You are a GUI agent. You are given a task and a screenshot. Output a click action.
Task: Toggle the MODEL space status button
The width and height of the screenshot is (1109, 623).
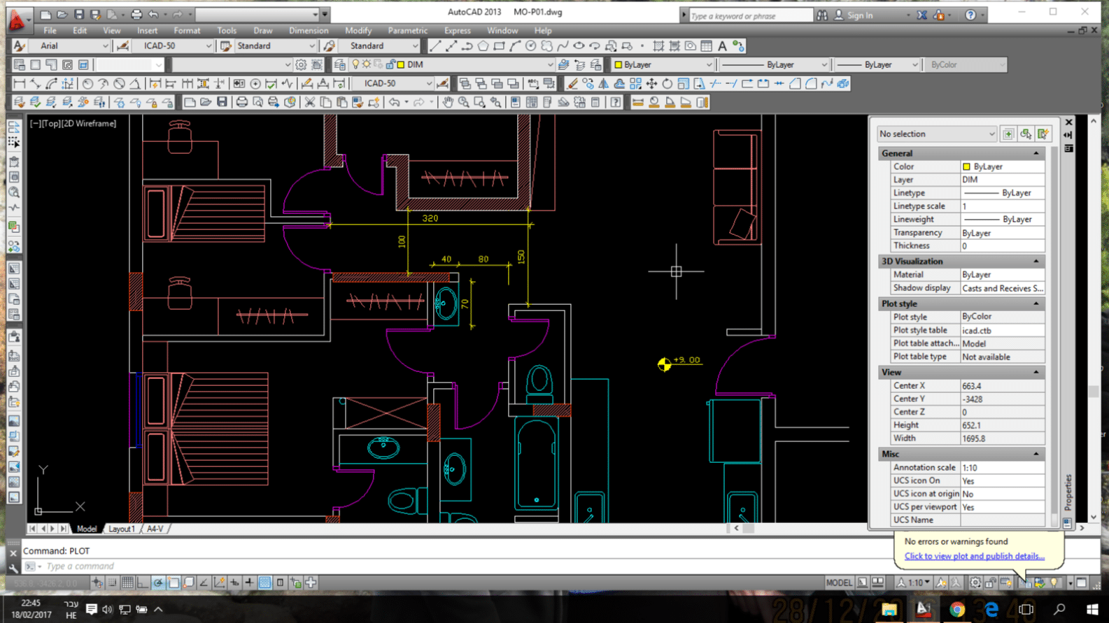pyautogui.click(x=838, y=582)
